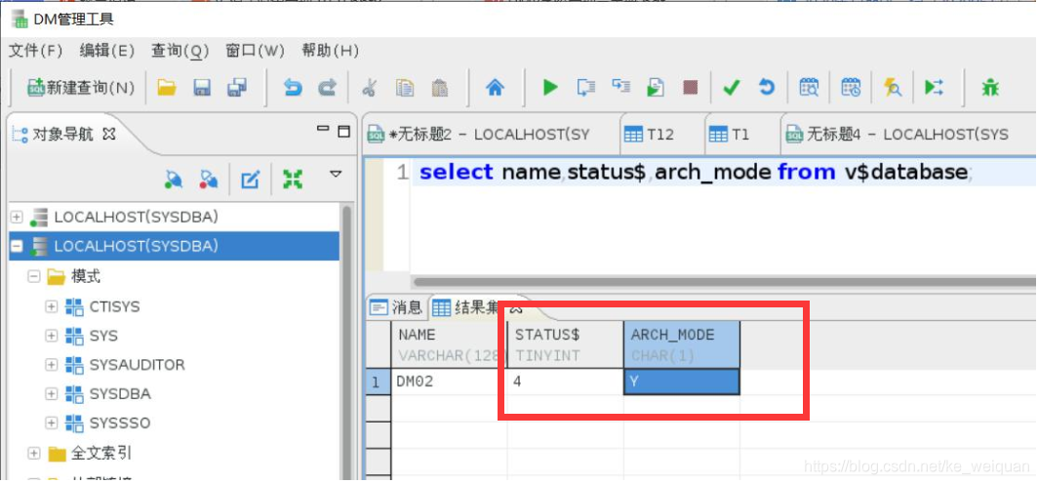The image size is (1038, 484).
Task: Switch to the 消息 tab
Action: (x=396, y=307)
